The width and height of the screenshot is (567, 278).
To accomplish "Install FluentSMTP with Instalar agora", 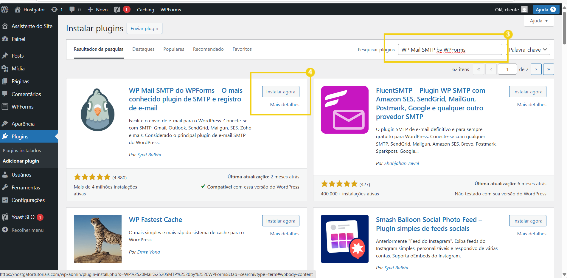I will [x=528, y=92].
